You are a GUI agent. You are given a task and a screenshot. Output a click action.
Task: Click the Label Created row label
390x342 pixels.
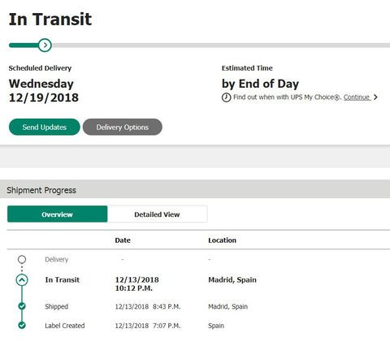tap(65, 326)
